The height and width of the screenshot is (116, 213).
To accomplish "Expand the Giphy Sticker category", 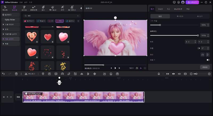I will (10, 19).
